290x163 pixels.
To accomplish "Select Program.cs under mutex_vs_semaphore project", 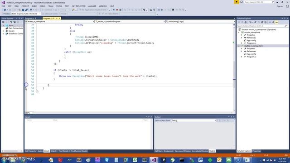I will point(251,57).
